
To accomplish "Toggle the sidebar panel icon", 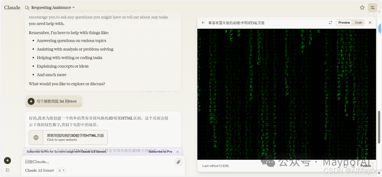I will click(7, 170).
